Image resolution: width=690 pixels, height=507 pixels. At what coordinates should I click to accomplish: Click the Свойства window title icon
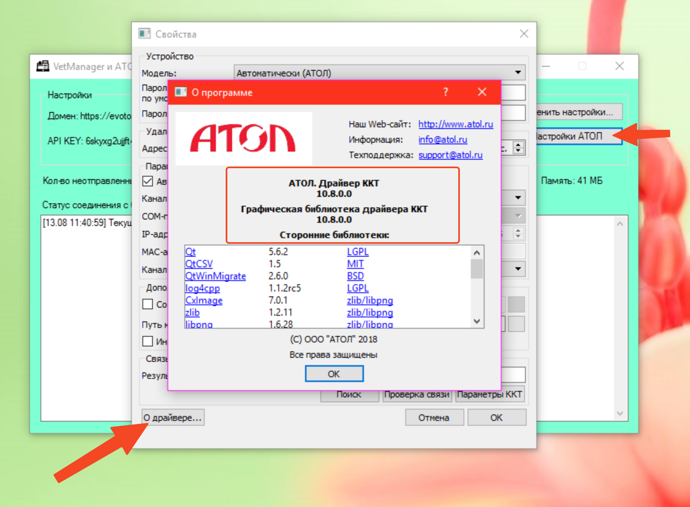(144, 34)
